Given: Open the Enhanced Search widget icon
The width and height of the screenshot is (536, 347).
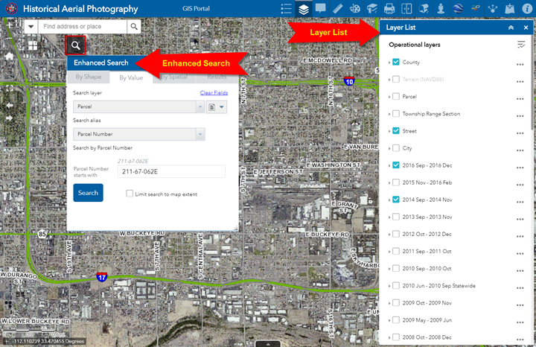Looking at the screenshot, I should coord(76,45).
